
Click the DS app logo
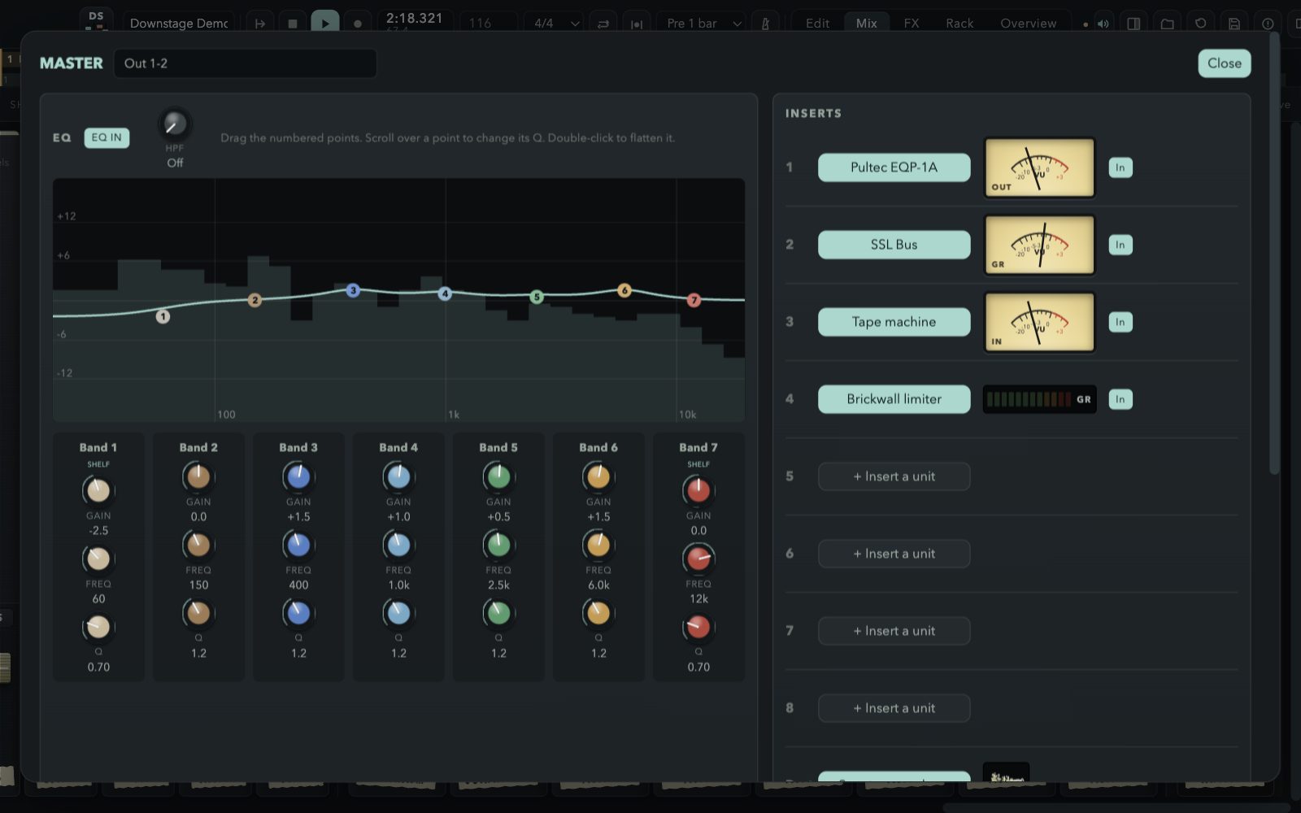[96, 20]
